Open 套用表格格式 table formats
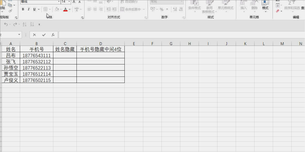Viewport: 305px width, 152px height. point(209,6)
